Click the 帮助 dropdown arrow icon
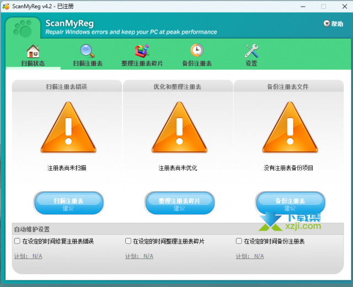Screen dimensions: 353x287 (x=327, y=23)
